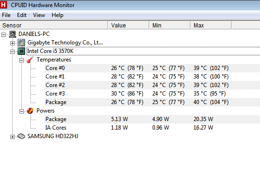260x184 pixels.
Task: Click Package power value 5.13 W
Action: coord(119,119)
